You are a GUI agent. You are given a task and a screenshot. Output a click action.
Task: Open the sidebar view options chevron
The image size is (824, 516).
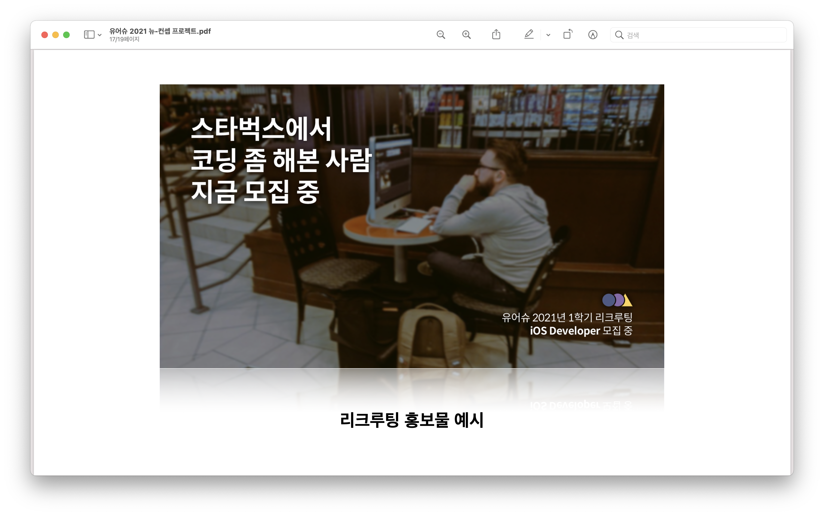(x=100, y=35)
